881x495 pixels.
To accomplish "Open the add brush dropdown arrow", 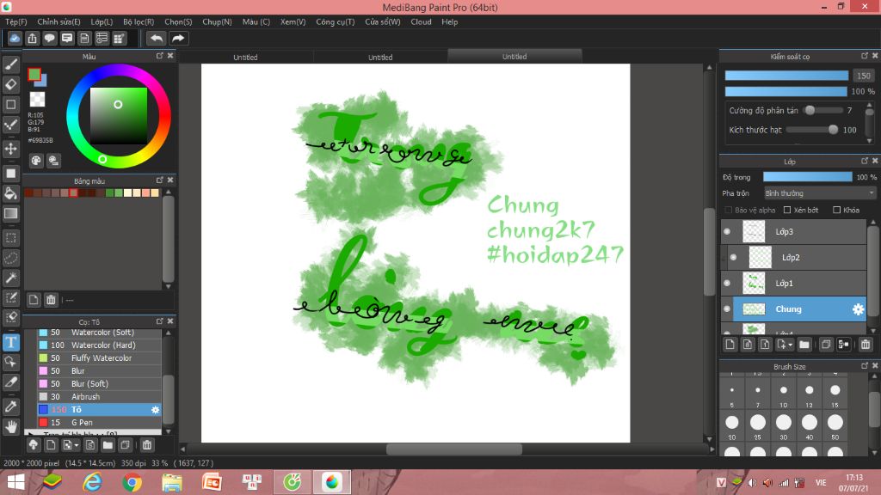I will click(77, 445).
